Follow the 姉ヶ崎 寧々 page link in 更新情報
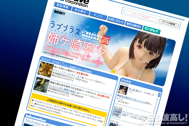The image size is (189, 126). click(134, 90)
